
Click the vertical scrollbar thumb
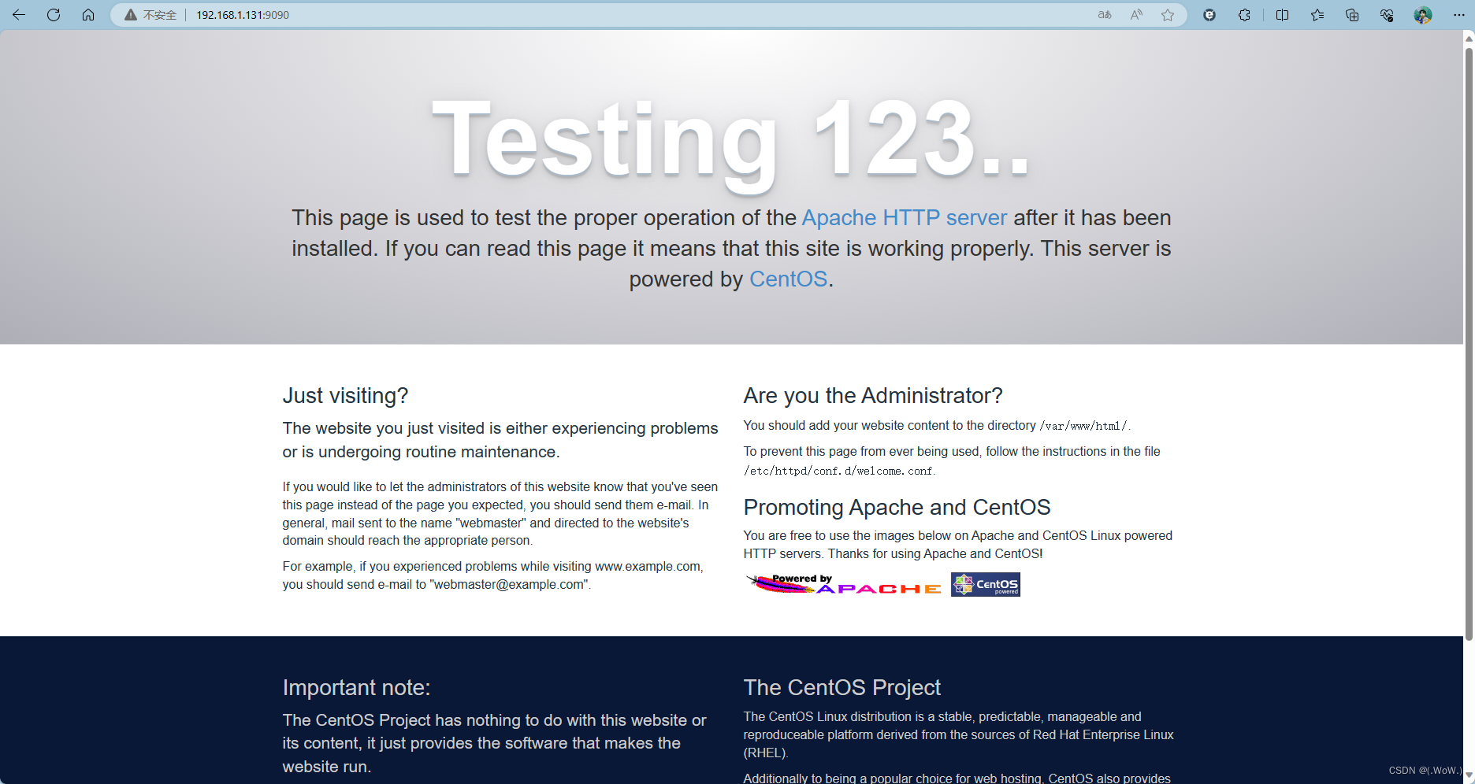click(1469, 344)
